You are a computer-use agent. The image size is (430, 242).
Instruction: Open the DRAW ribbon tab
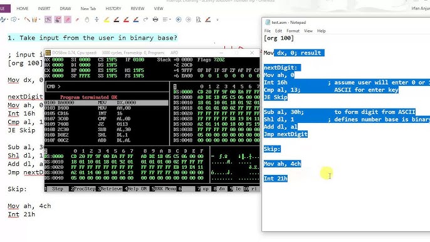[x=65, y=9]
